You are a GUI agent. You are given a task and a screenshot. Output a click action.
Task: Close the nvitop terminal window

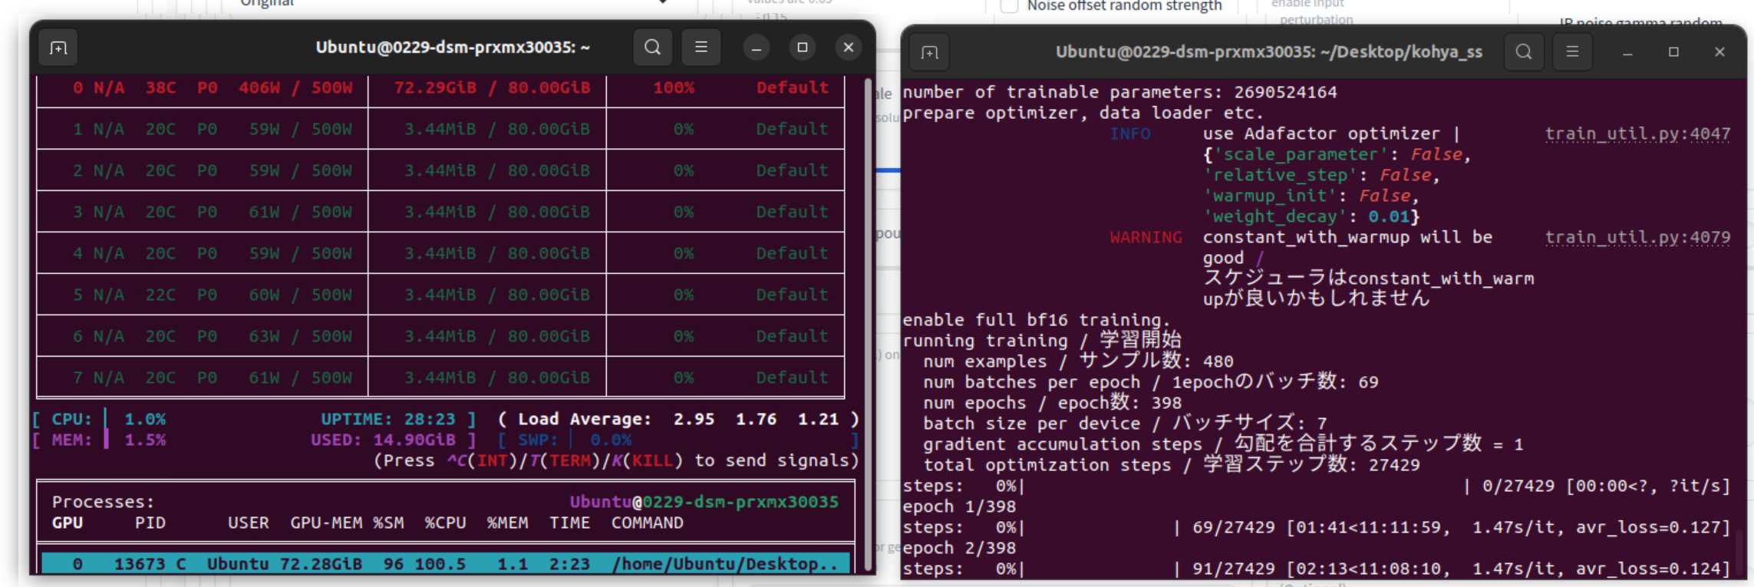click(x=849, y=48)
